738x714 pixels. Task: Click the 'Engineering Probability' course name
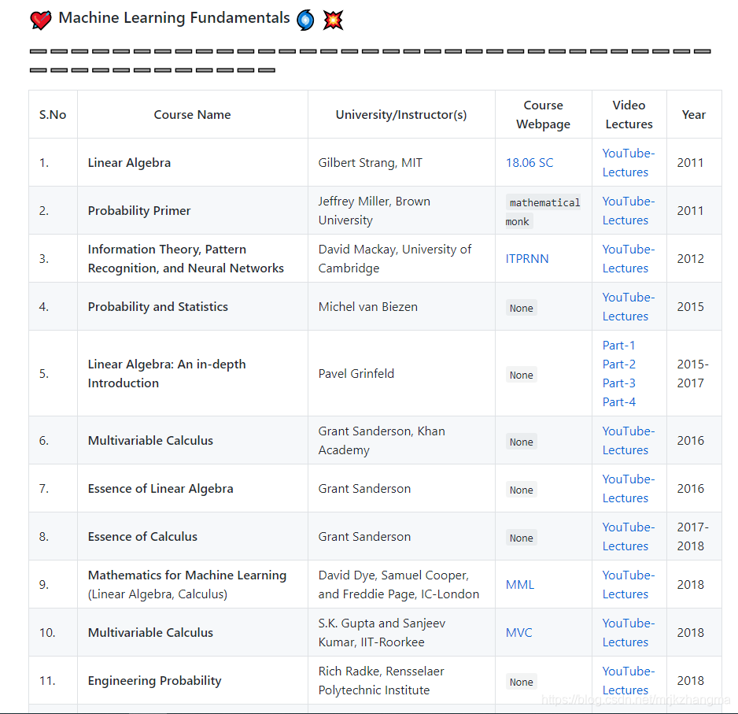(x=154, y=681)
